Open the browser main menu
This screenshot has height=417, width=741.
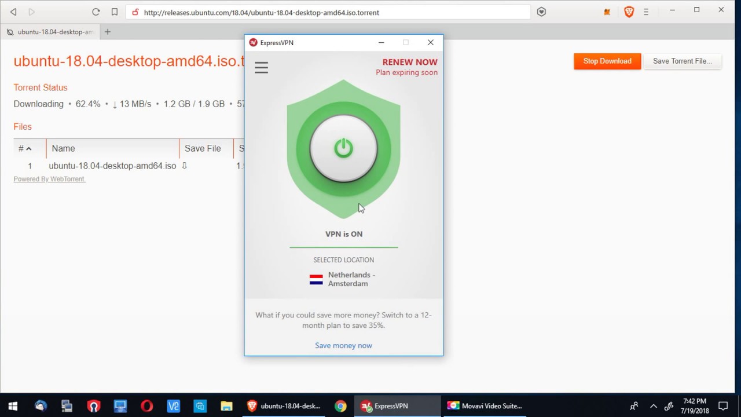pos(646,12)
